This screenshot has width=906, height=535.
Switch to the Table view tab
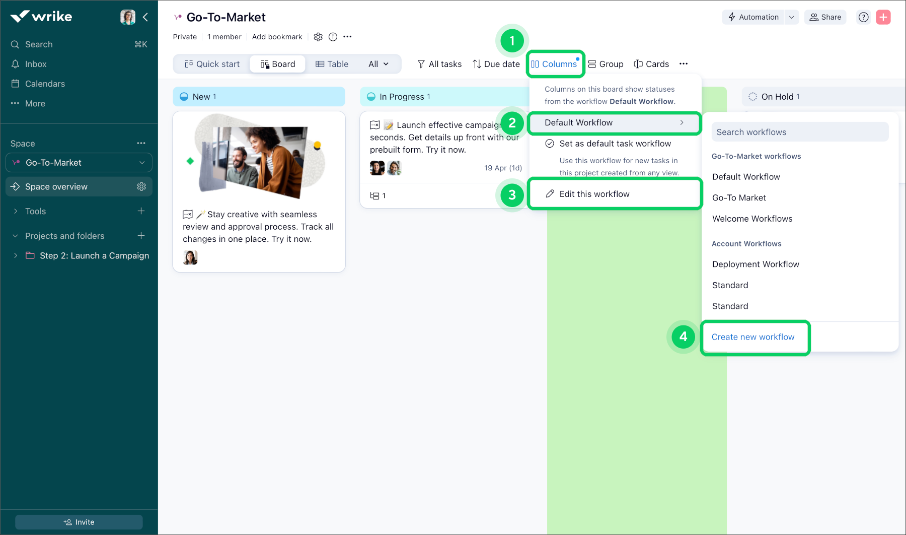(332, 63)
